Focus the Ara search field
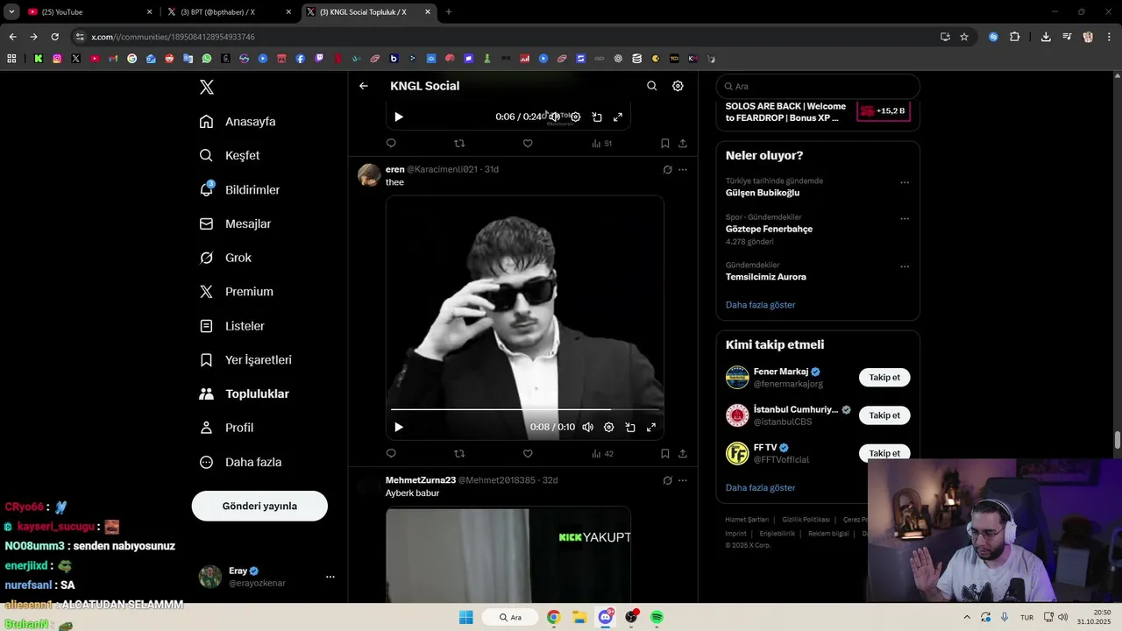This screenshot has height=631, width=1122. (818, 86)
